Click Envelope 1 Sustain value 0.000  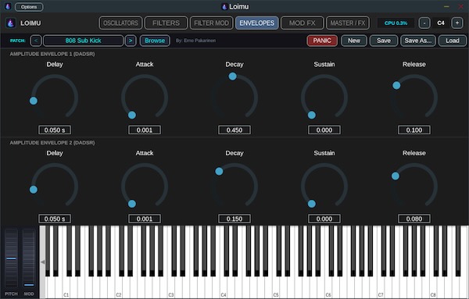[324, 130]
